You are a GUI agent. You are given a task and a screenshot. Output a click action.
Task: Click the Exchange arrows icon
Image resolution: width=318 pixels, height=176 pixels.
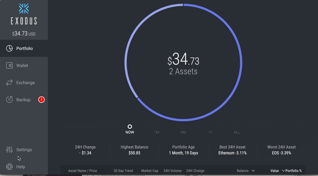(x=9, y=83)
